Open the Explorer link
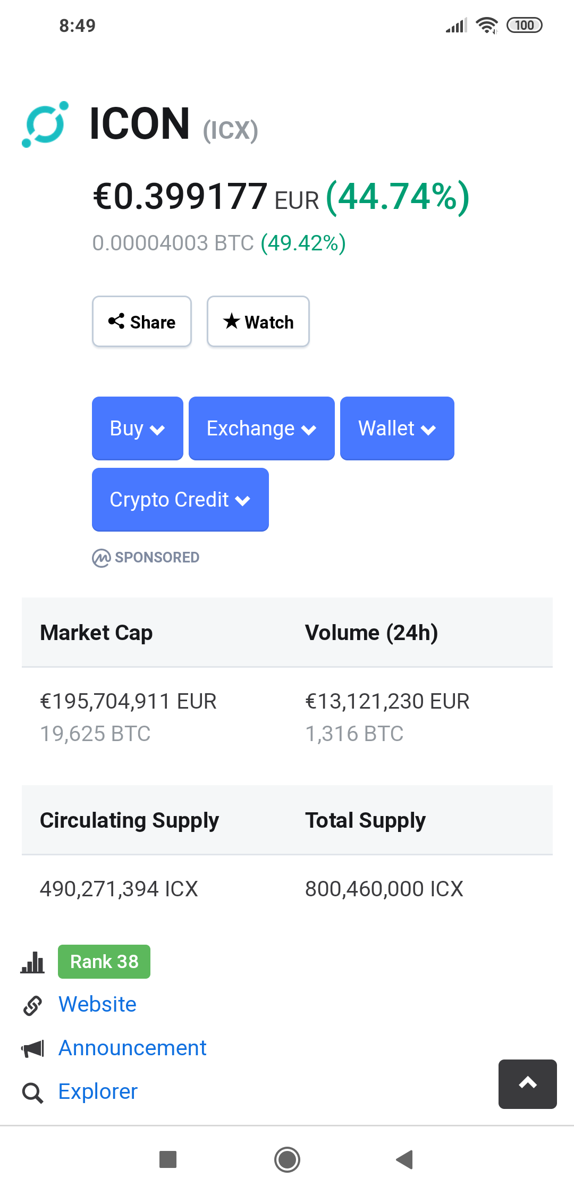Screen dimensions: 574x1194 [x=98, y=1091]
